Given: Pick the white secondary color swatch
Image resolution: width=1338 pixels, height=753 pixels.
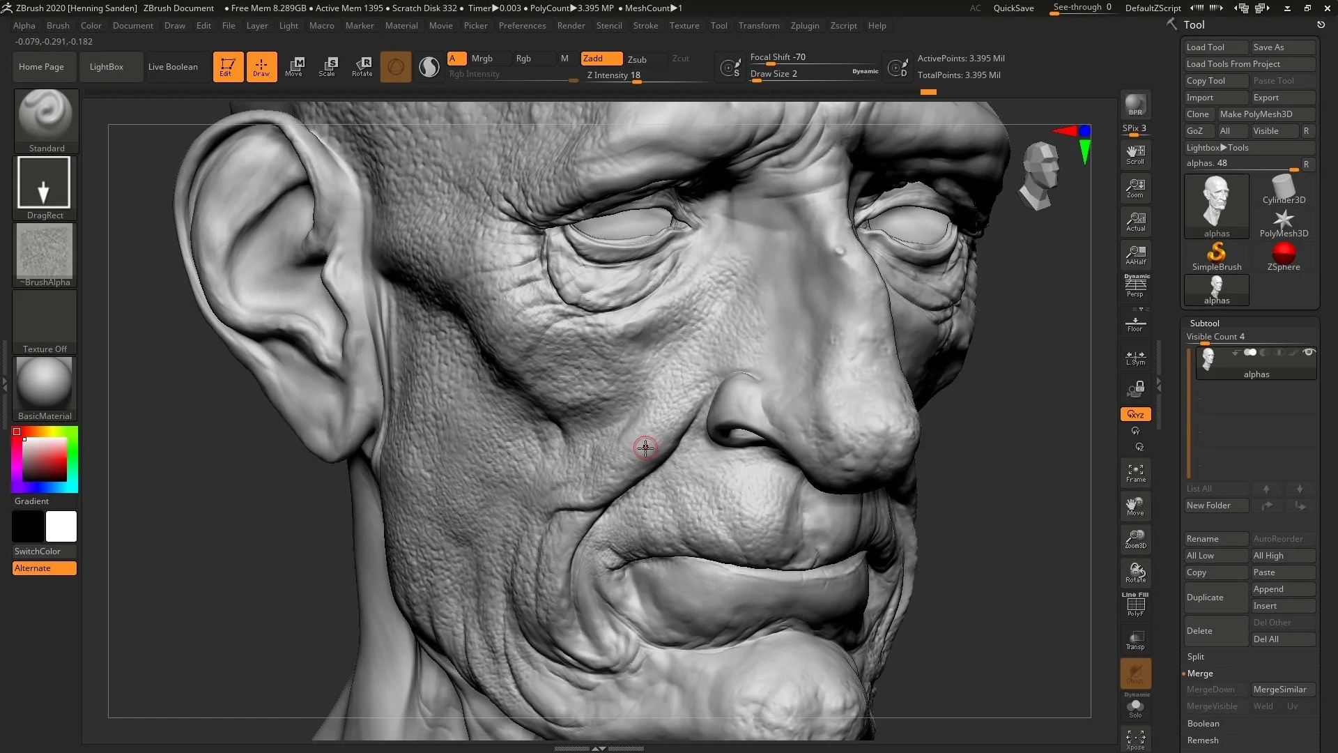Looking at the screenshot, I should click(x=61, y=526).
